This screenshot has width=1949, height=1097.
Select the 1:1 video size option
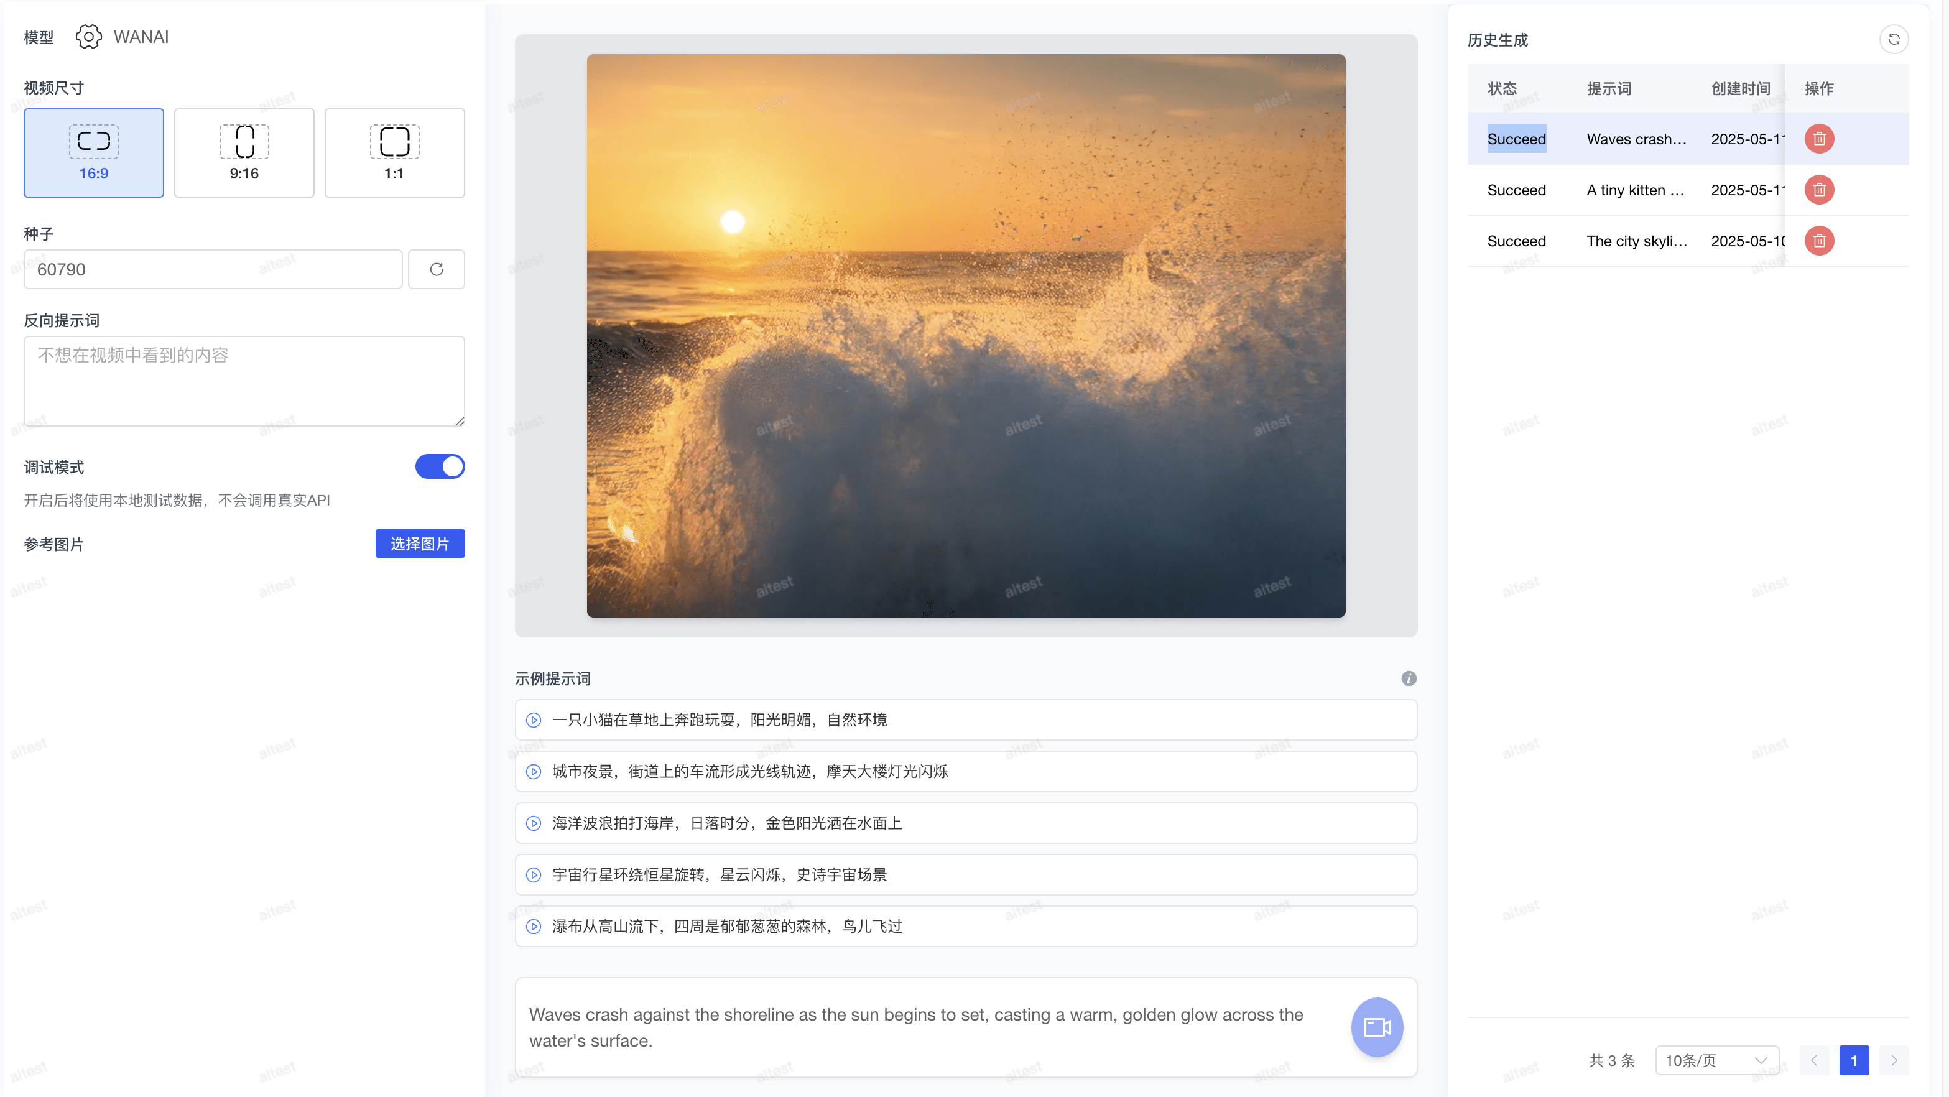[394, 153]
